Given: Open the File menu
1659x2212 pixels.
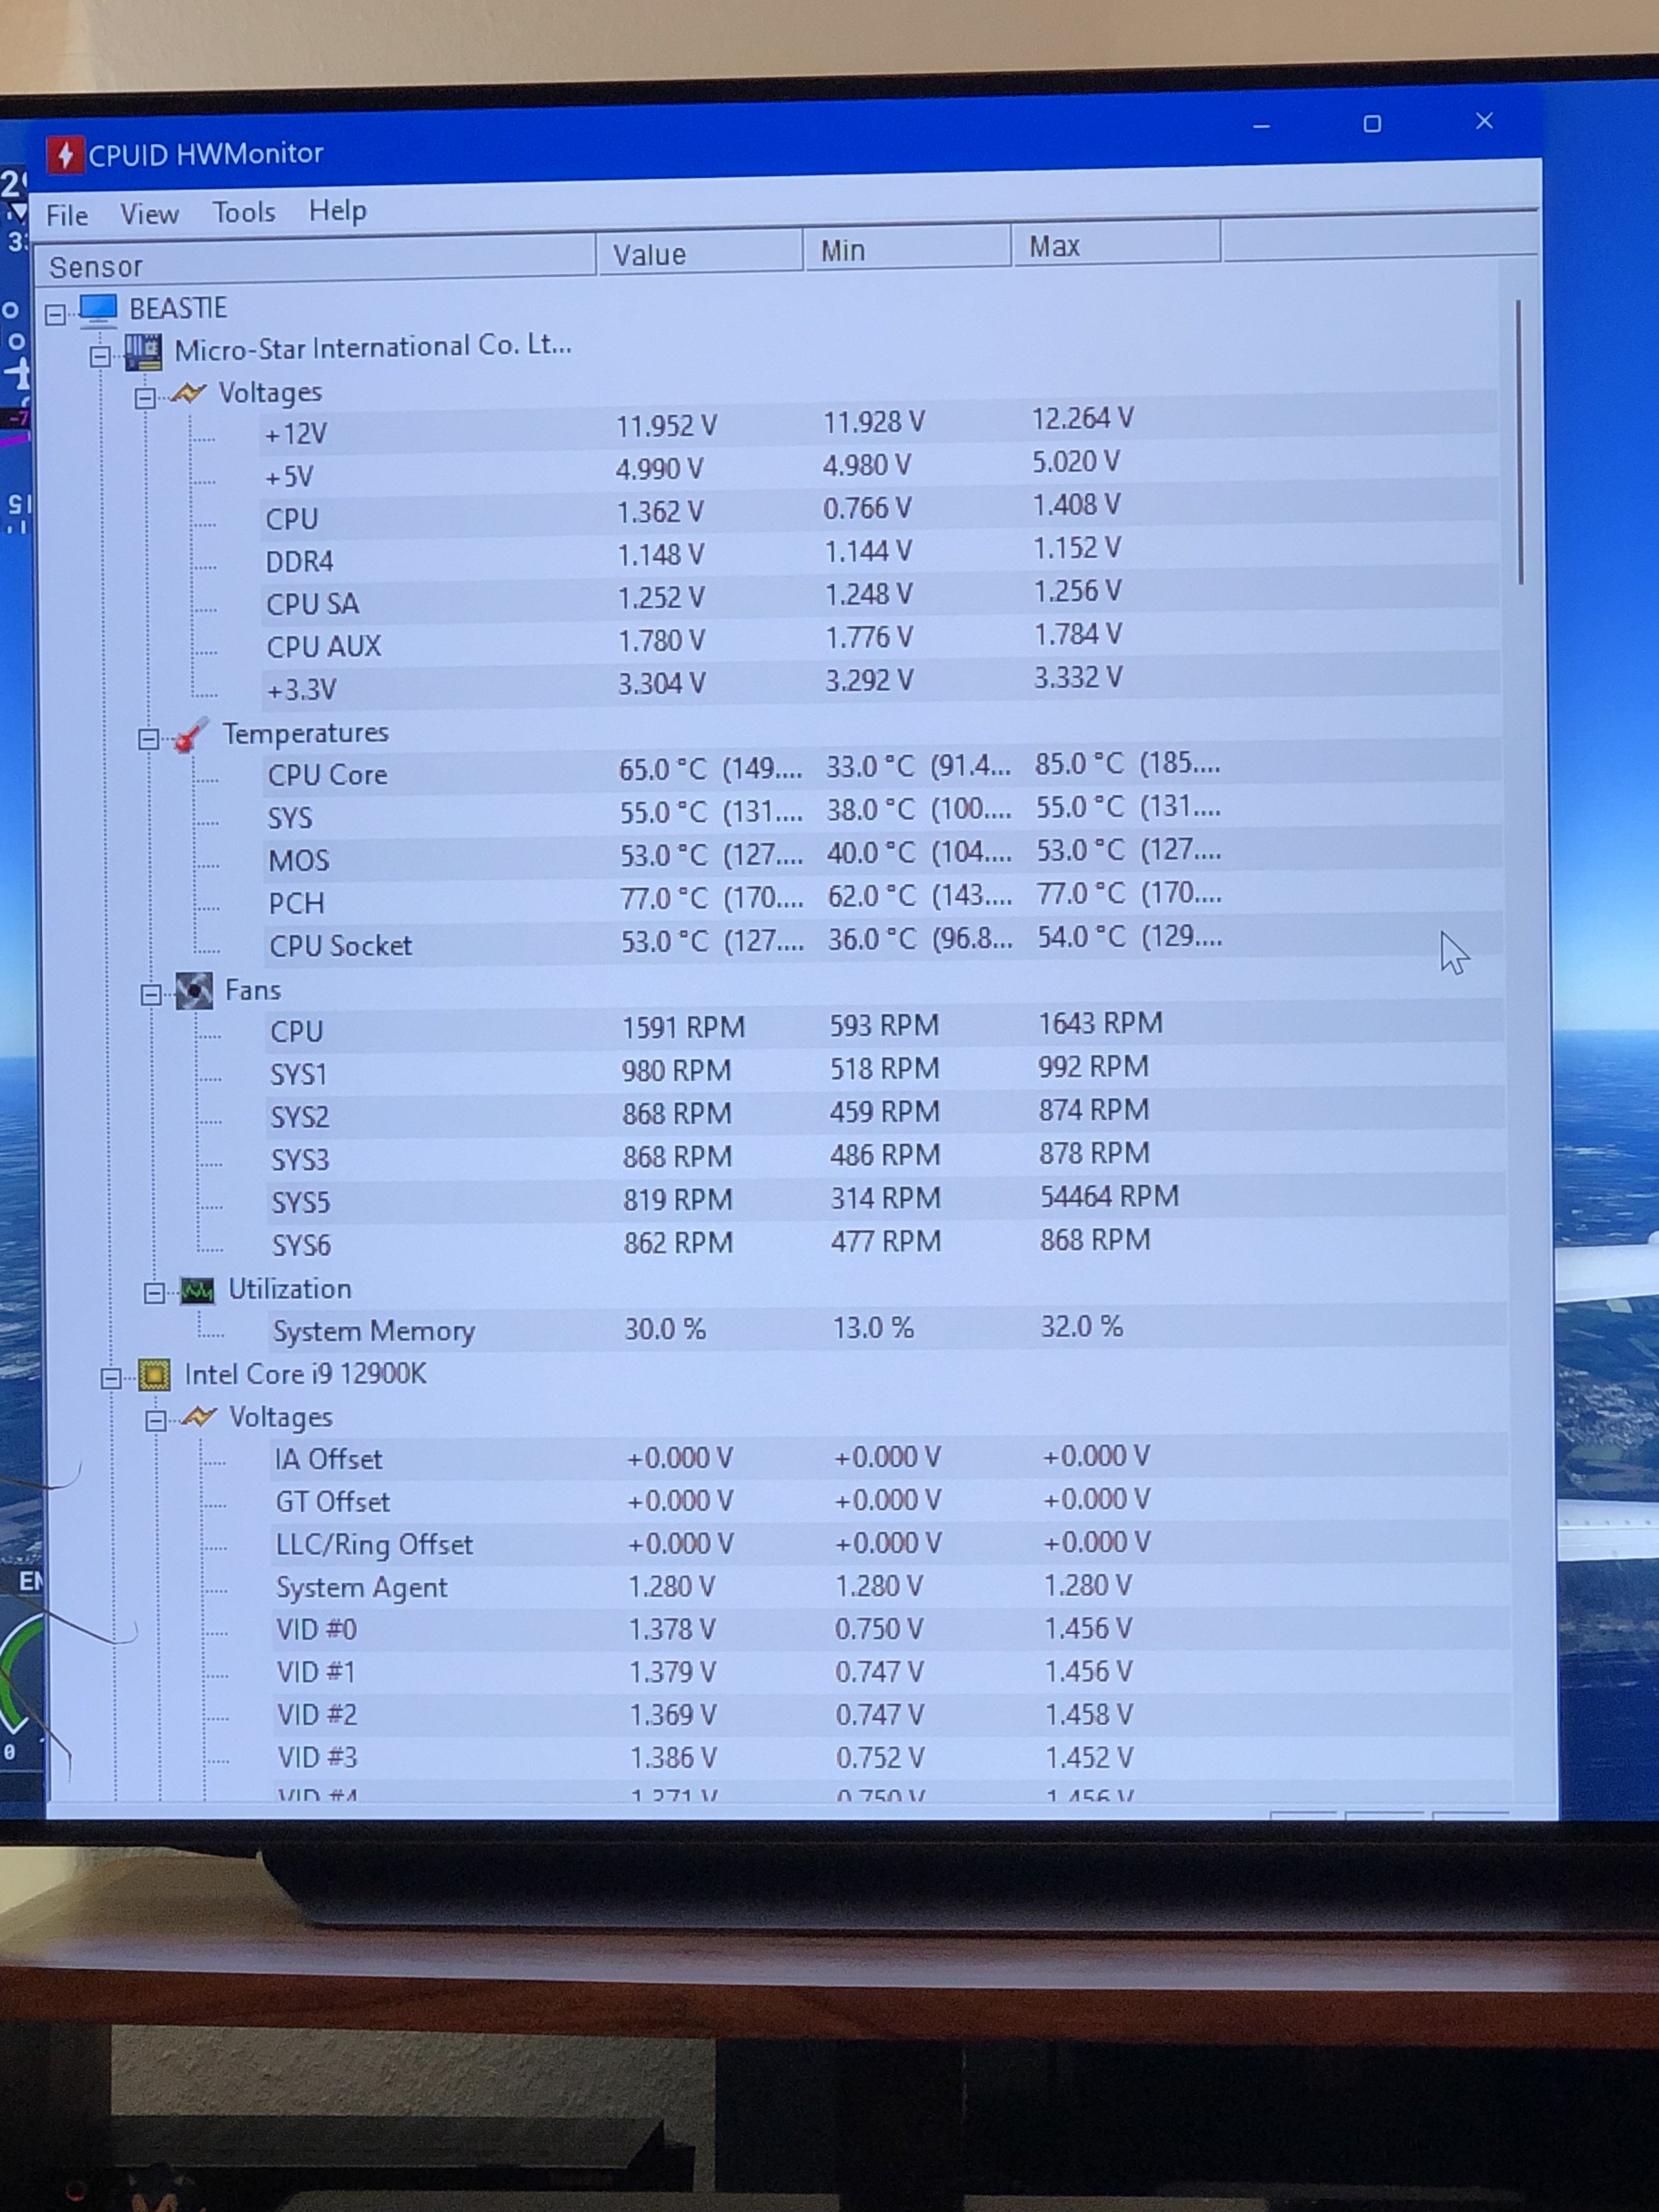Looking at the screenshot, I should coord(67,216).
